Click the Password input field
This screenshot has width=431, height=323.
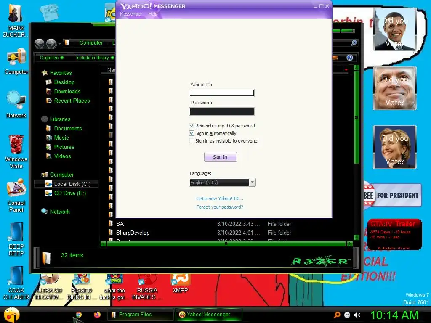(x=222, y=111)
